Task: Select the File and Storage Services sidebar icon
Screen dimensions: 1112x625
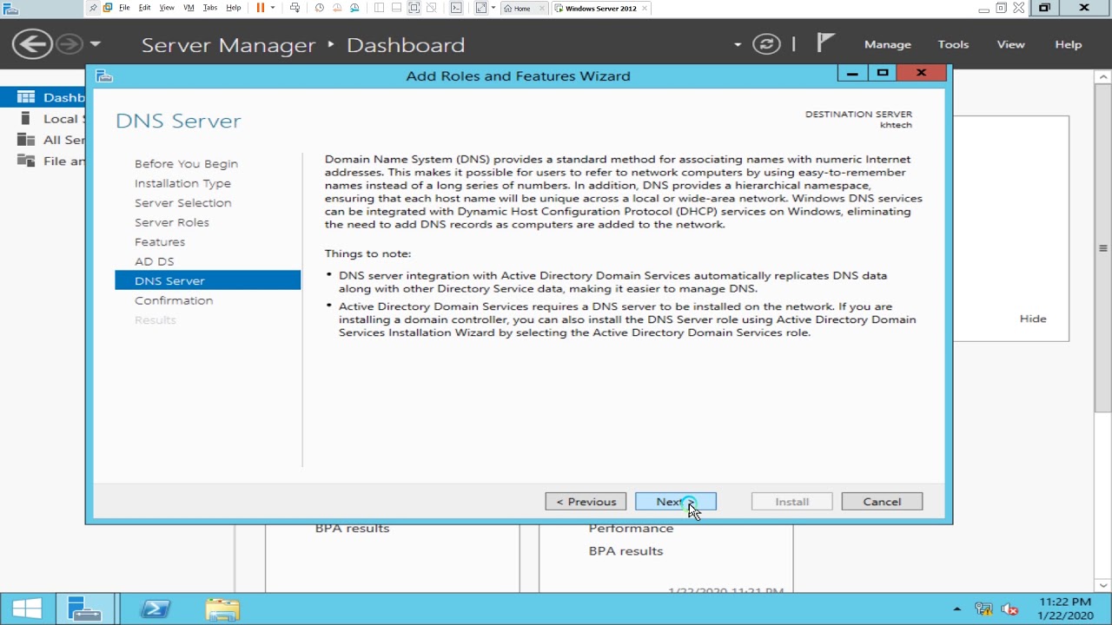Action: (26, 161)
